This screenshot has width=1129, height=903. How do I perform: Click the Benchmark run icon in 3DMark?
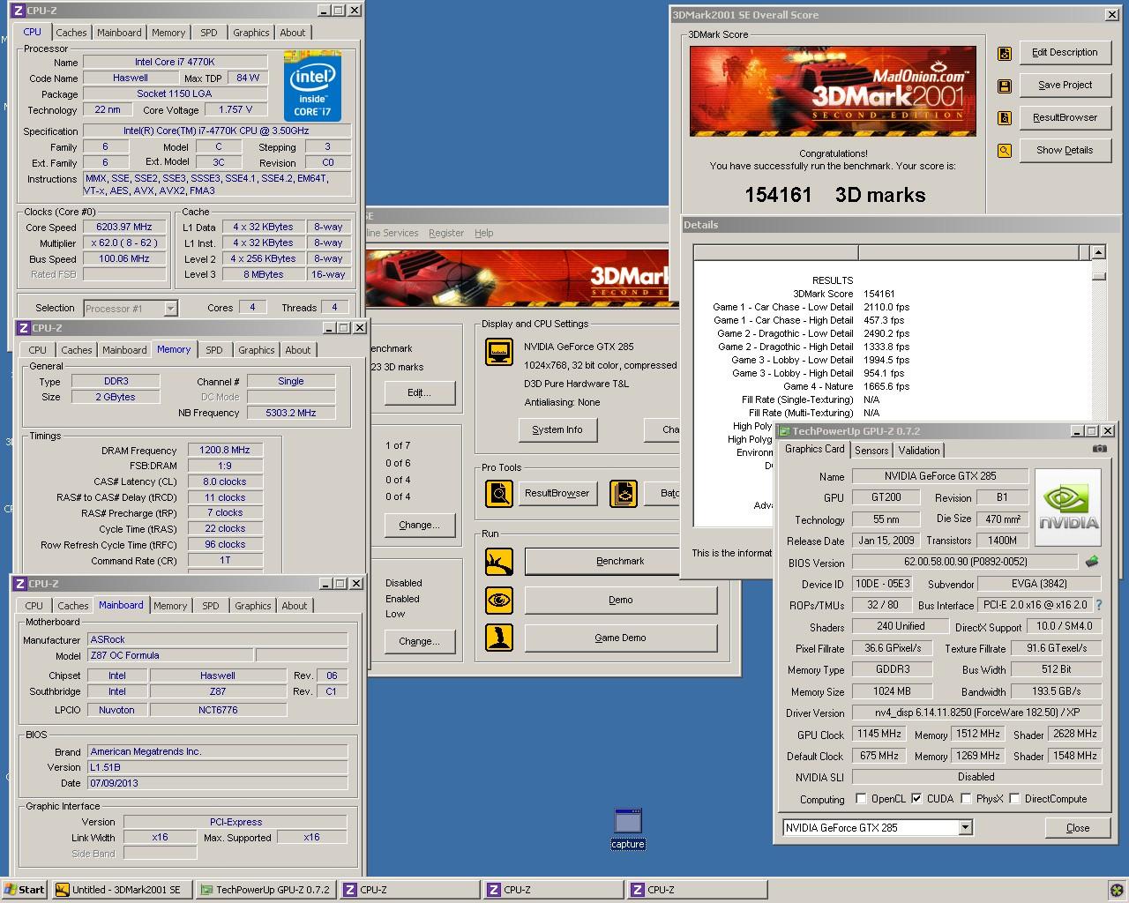(499, 562)
